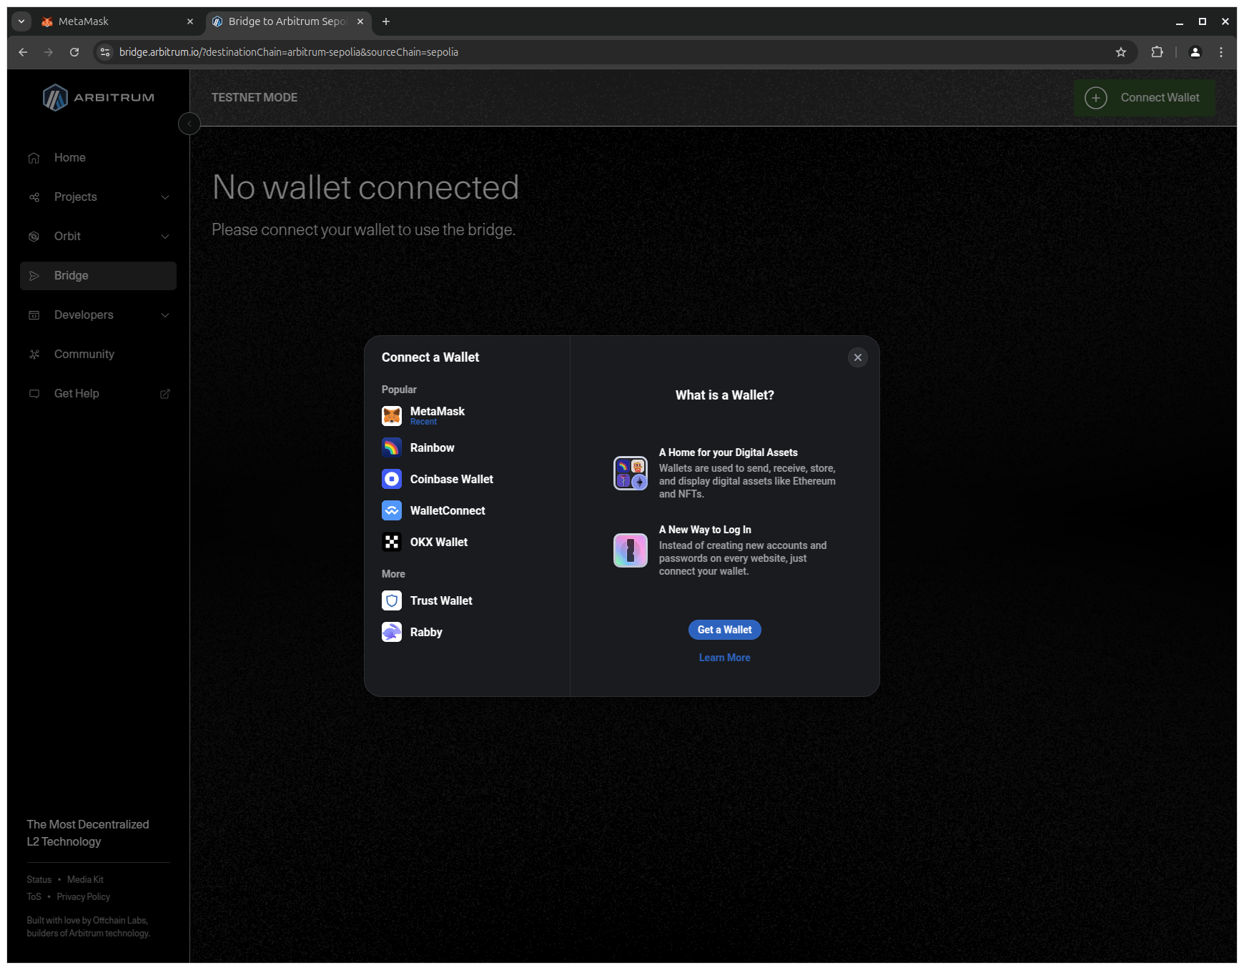
Task: Pick the Coinbase Wallet icon
Action: (x=392, y=479)
